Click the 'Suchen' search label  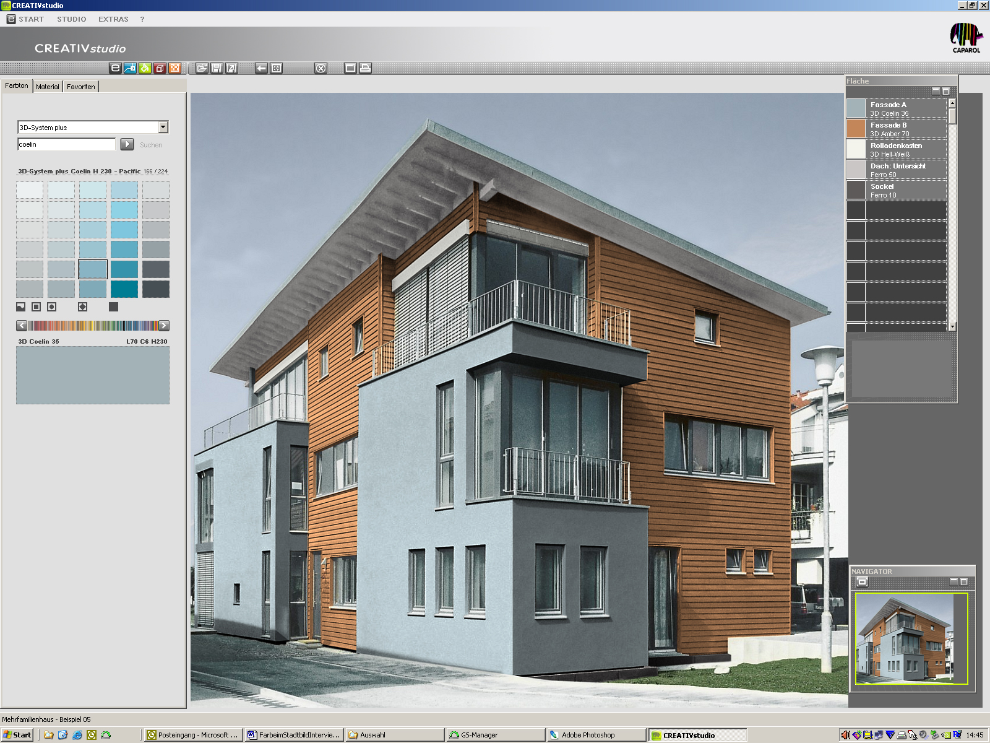(151, 145)
